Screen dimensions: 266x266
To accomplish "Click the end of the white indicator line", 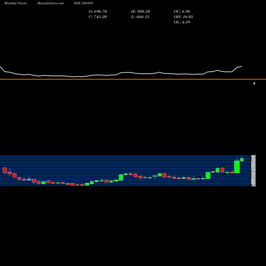I will pos(242,66).
